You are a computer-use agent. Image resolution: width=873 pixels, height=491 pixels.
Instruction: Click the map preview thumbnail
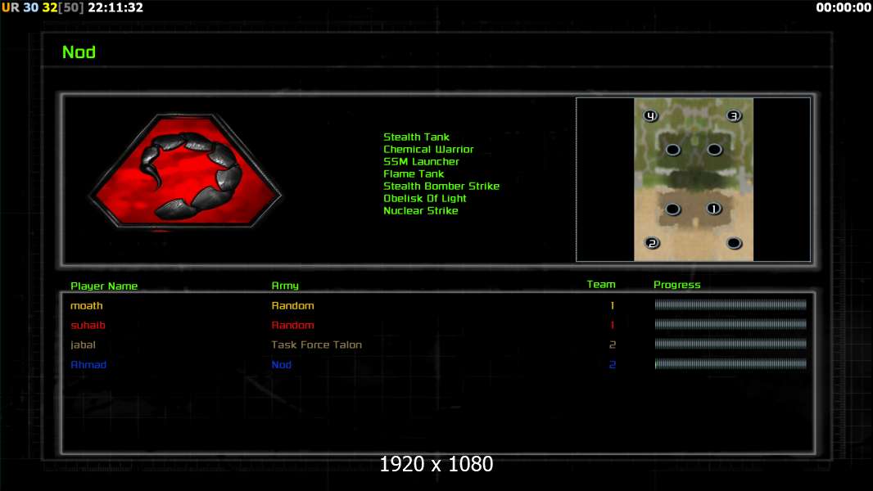(x=693, y=179)
